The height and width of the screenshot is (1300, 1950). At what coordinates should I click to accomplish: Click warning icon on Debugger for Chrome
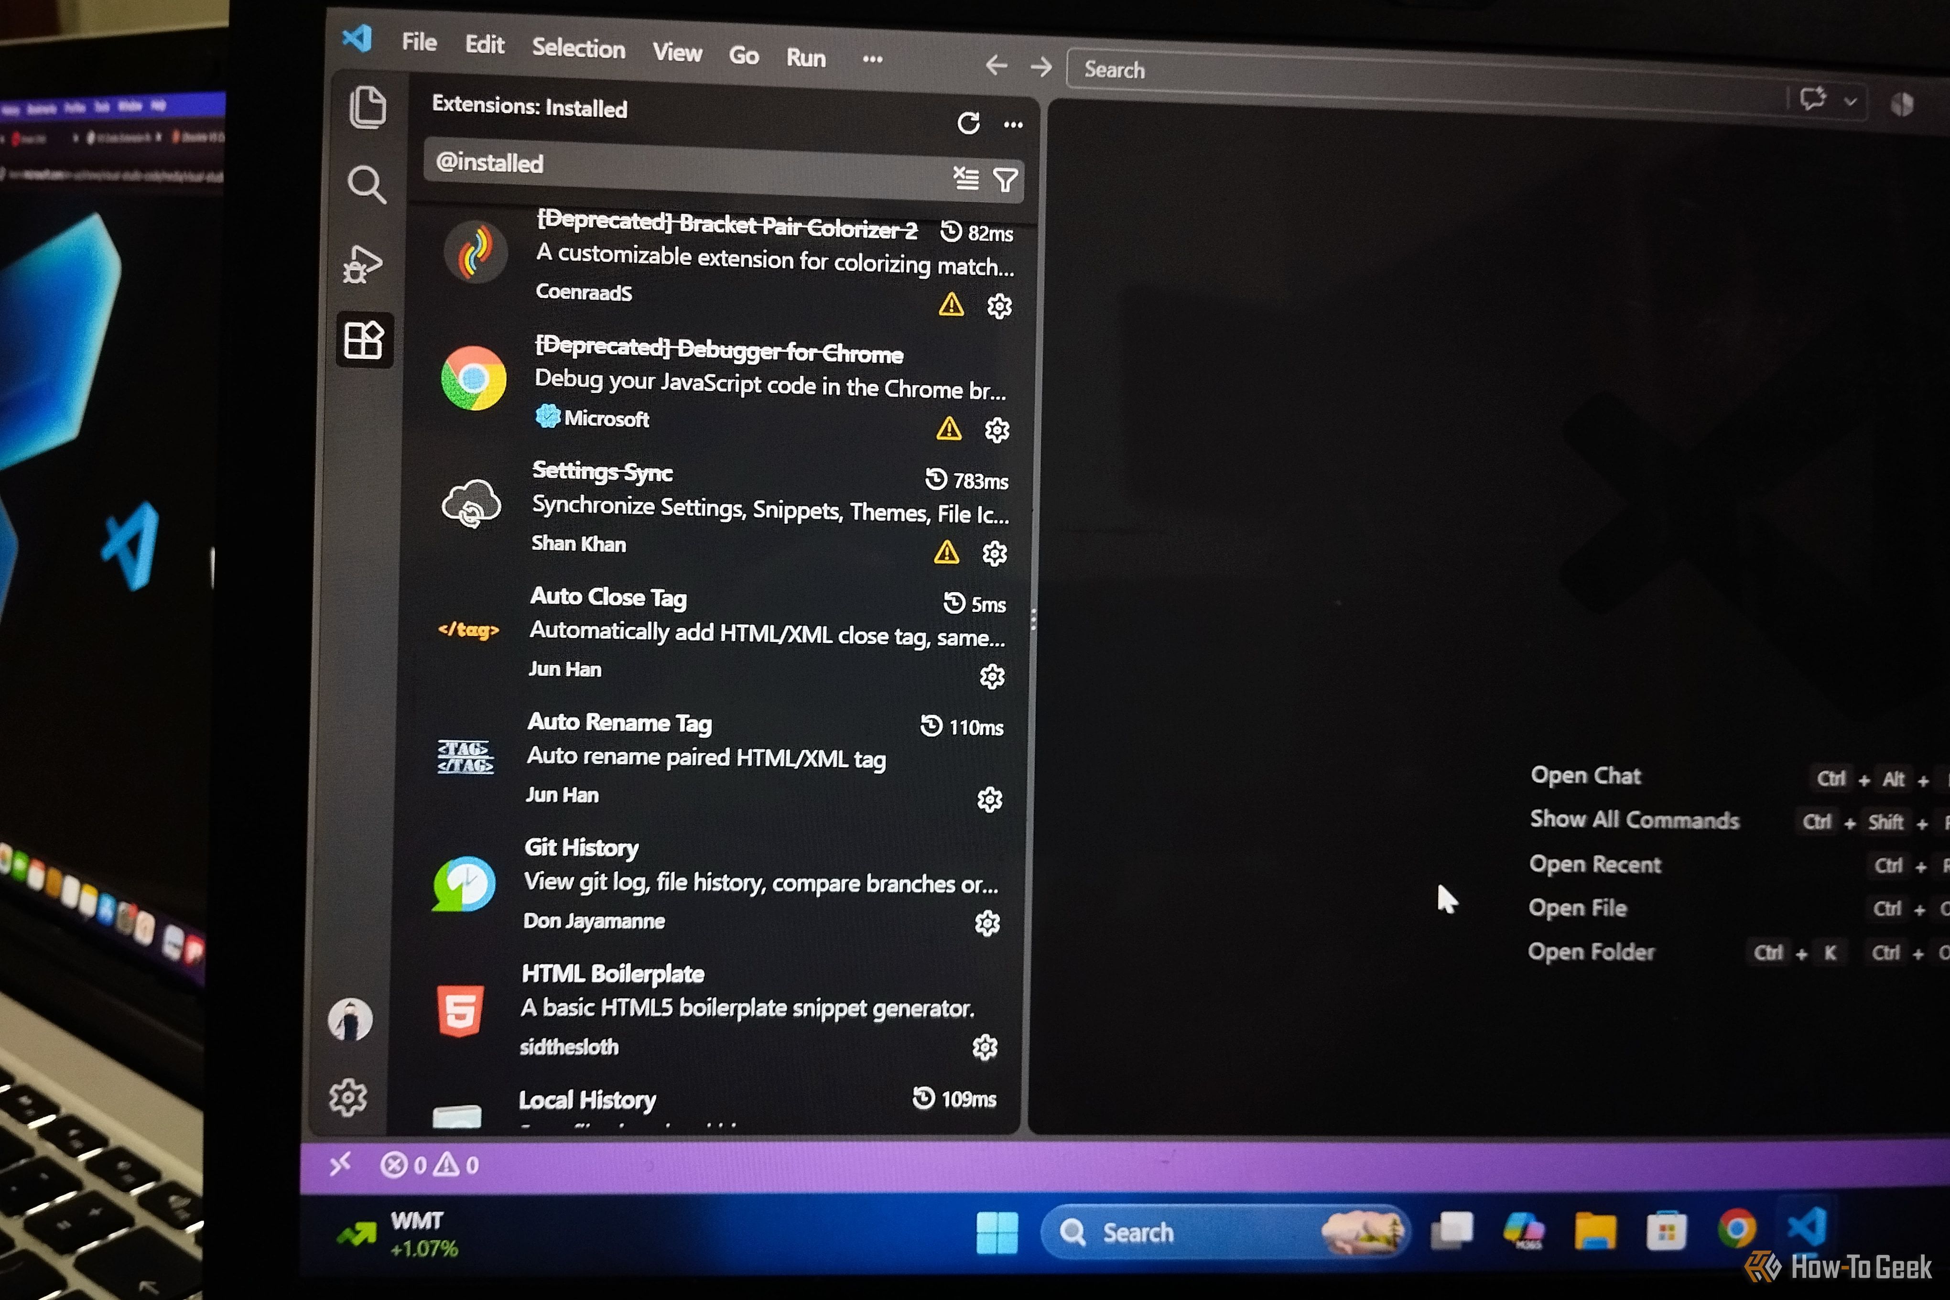(x=948, y=429)
